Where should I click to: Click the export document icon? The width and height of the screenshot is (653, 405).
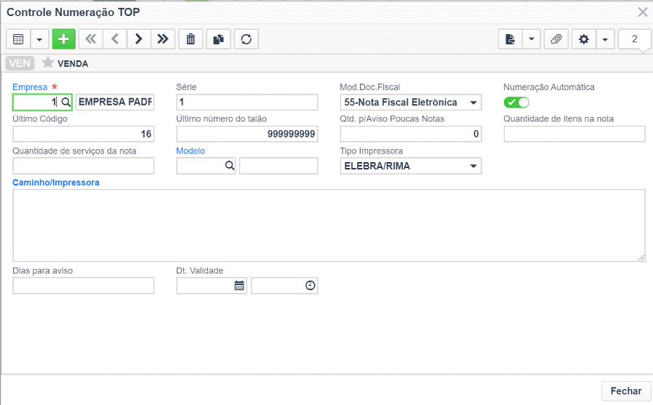tap(510, 39)
